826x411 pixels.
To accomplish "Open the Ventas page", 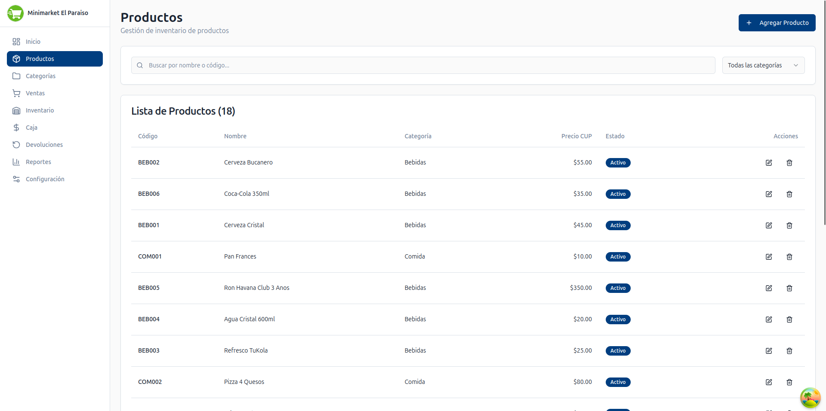I will coord(55,93).
